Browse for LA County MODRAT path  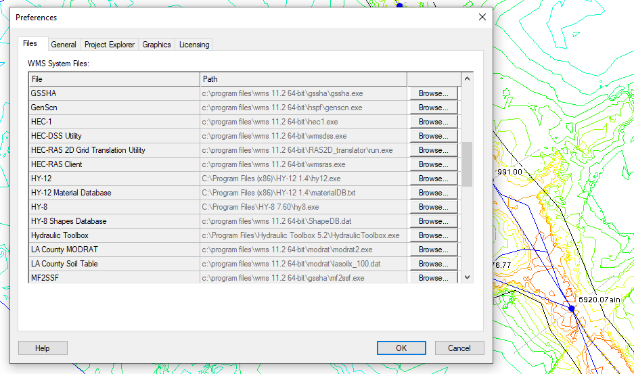click(x=434, y=250)
